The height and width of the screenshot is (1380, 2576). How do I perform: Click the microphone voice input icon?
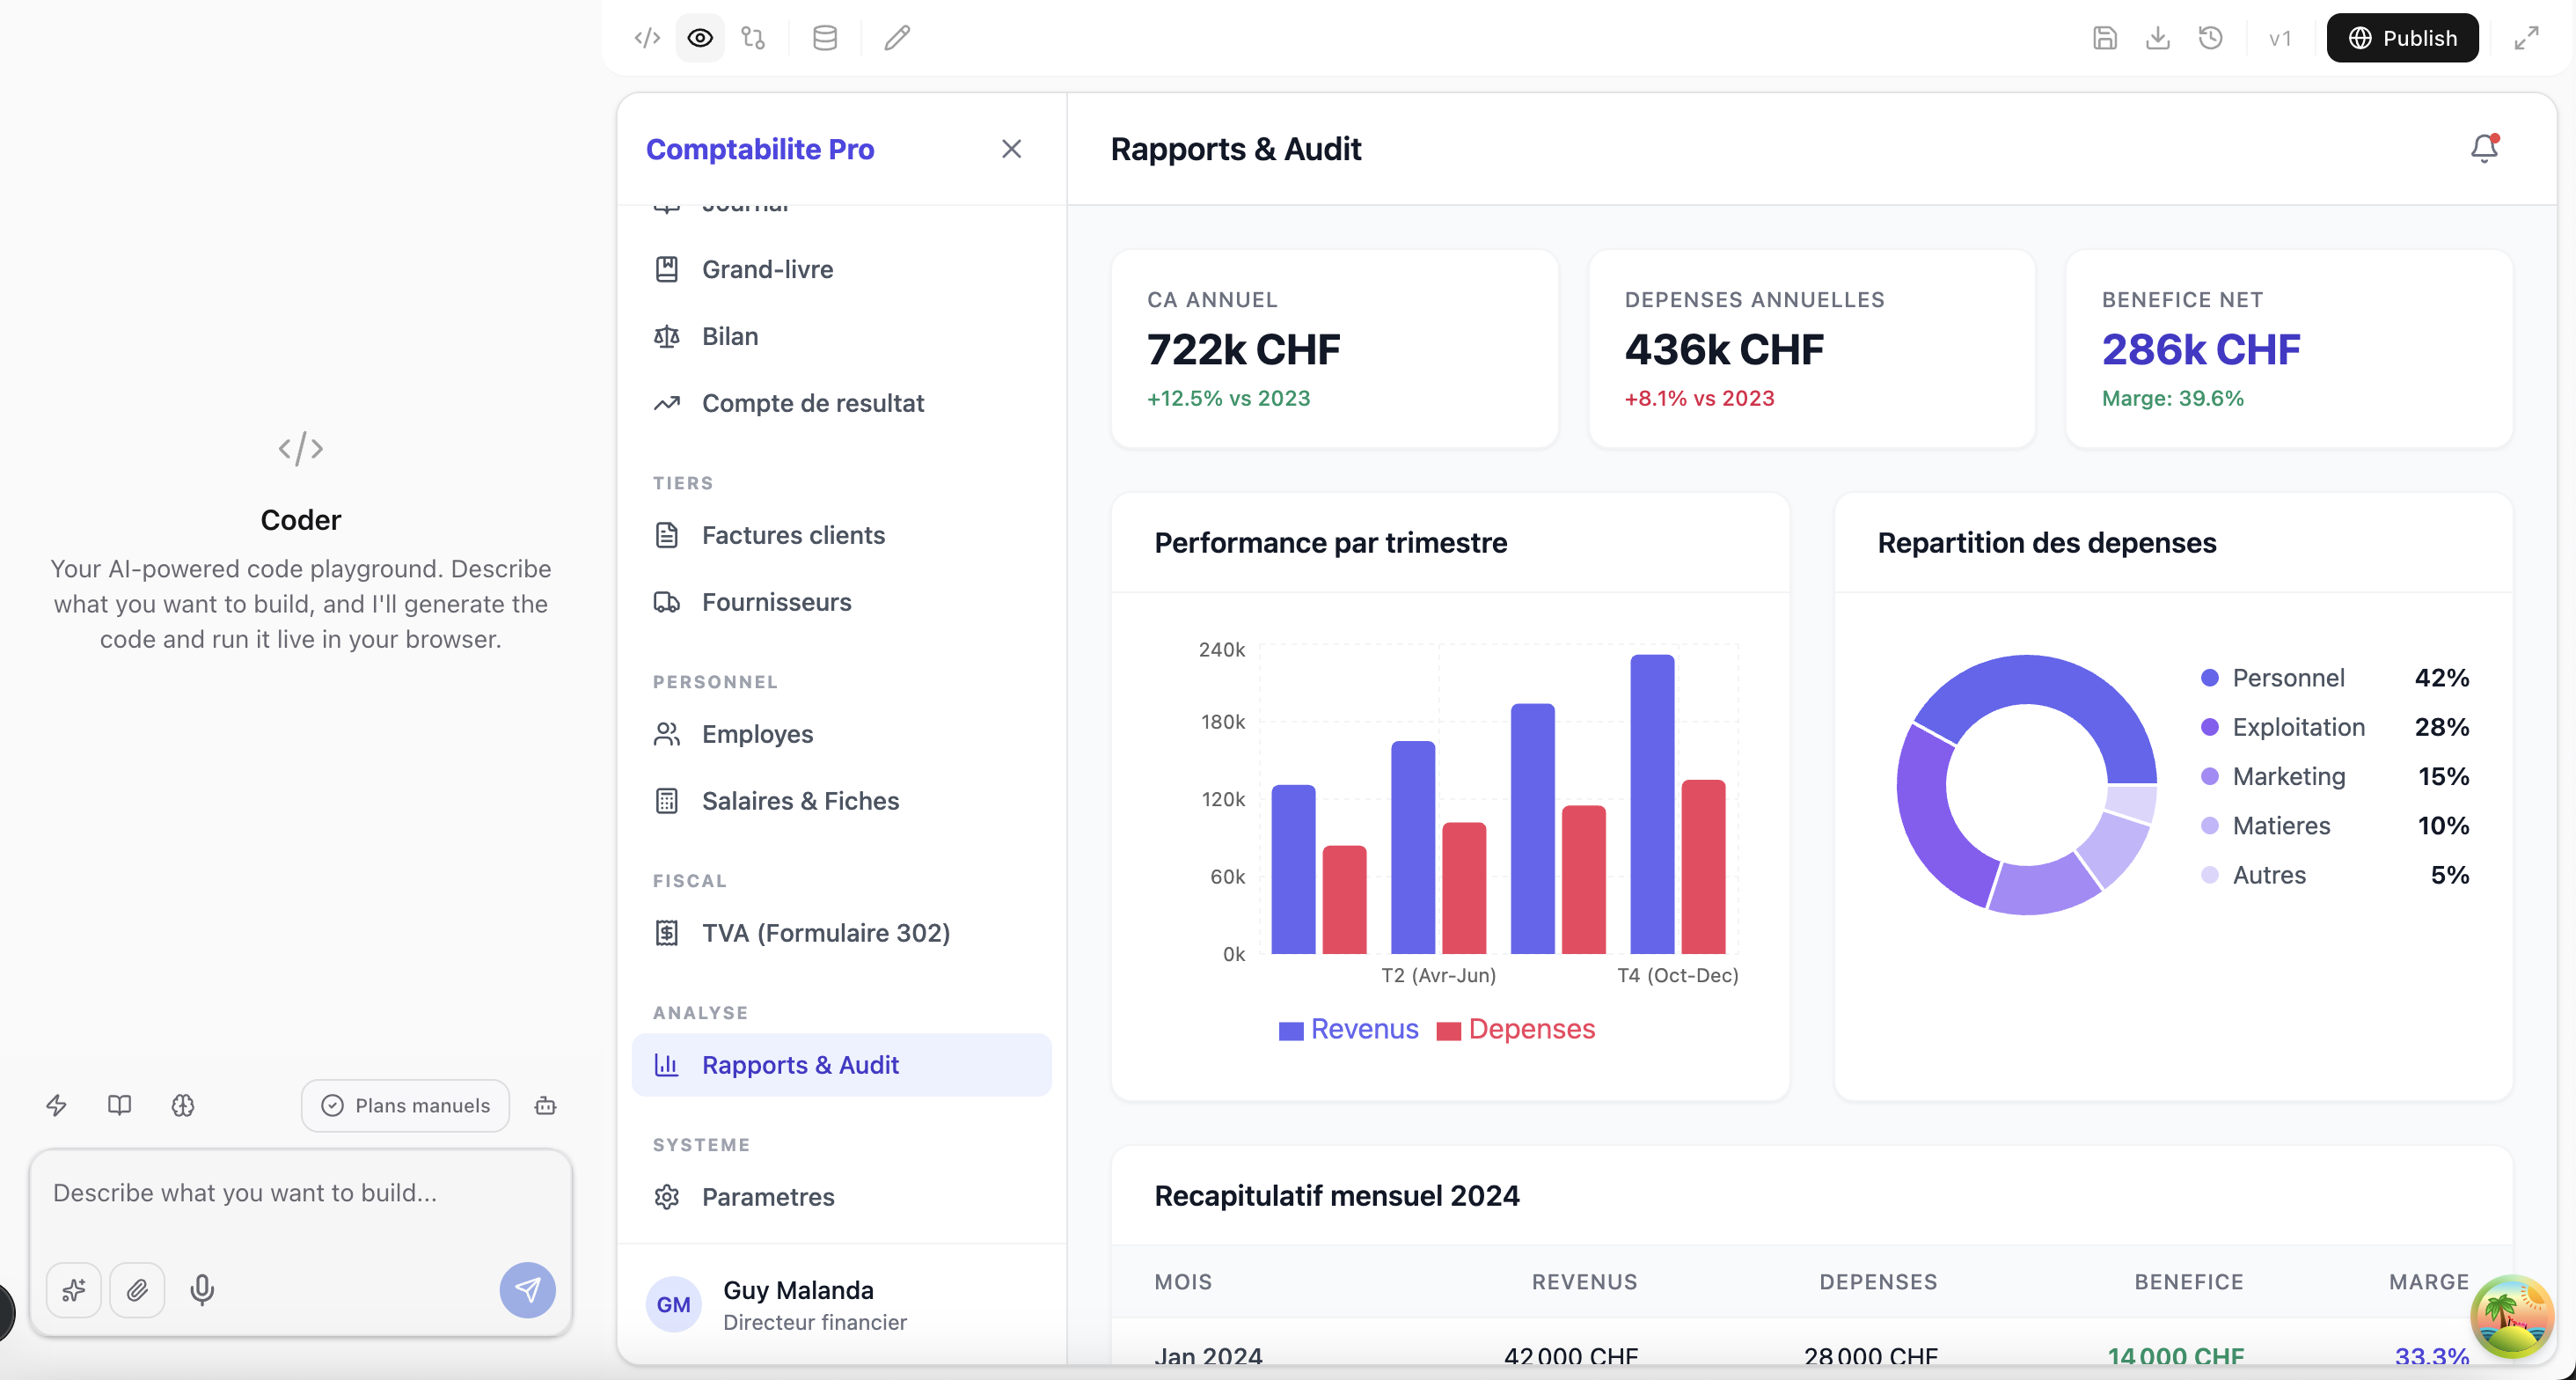(202, 1291)
